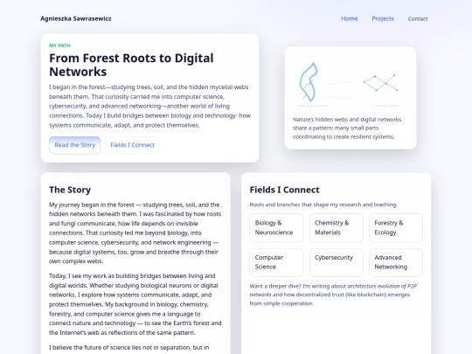Click the architecture evolution of P2P networks text
Viewport: 472px width, 354px height.
tap(333, 290)
